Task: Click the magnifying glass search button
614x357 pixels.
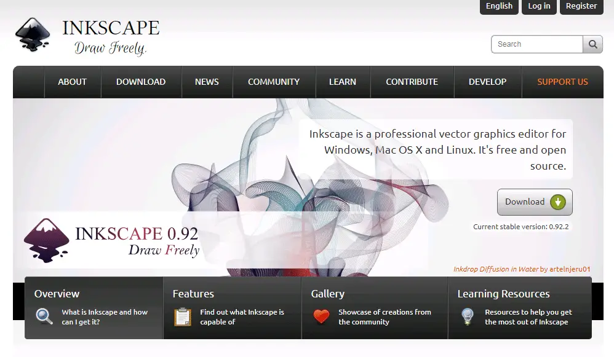Action: click(593, 44)
